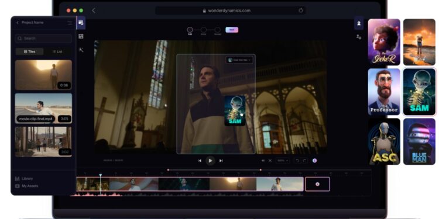Skip to previous clip
The width and height of the screenshot is (439, 219).
(x=200, y=161)
